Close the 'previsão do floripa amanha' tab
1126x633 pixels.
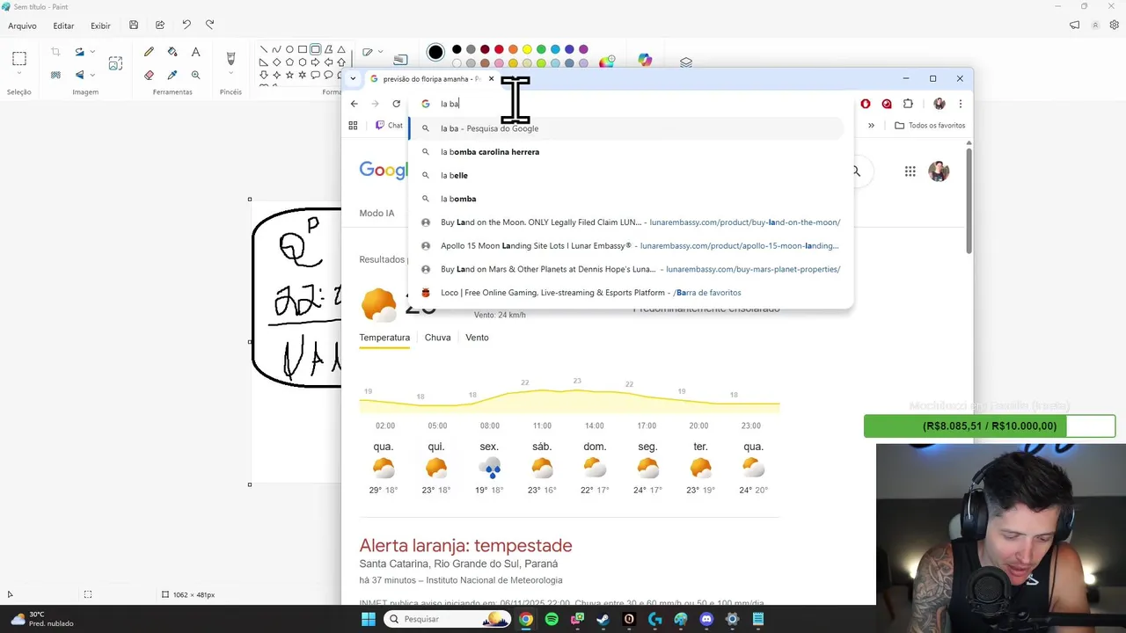point(491,78)
